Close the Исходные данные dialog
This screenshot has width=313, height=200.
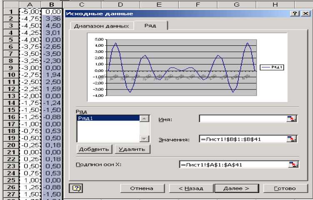pos(305,13)
